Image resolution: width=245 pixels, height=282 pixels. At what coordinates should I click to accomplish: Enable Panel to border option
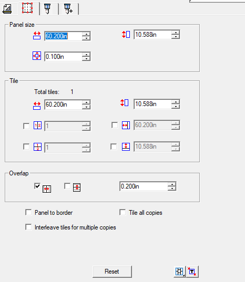click(x=28, y=212)
